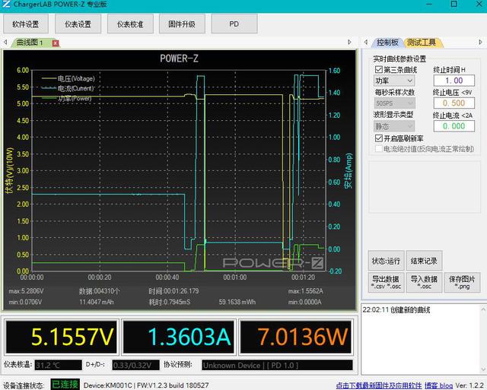Toggle the 电流绝对值 absolute current checkbox
Viewport: 487px width, 390px height.
click(x=379, y=149)
